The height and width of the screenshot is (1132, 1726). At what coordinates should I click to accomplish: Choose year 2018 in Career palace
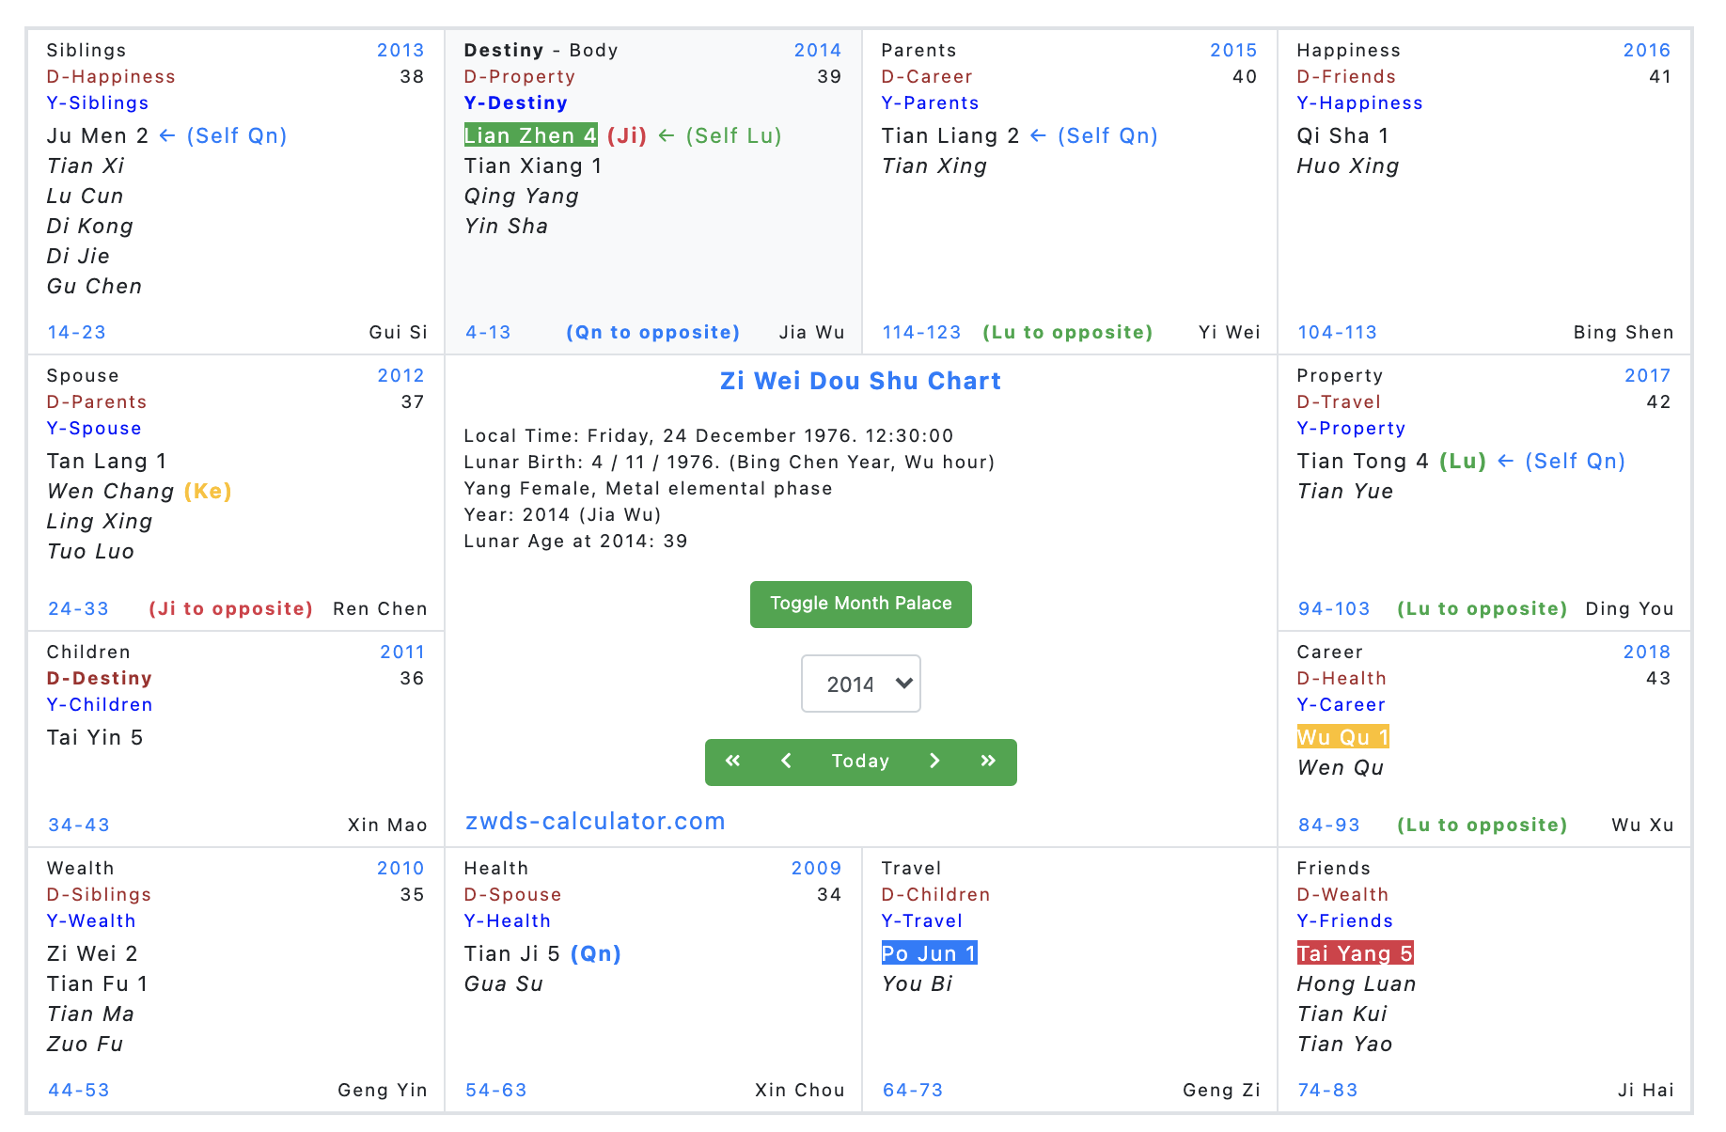coord(1647,652)
